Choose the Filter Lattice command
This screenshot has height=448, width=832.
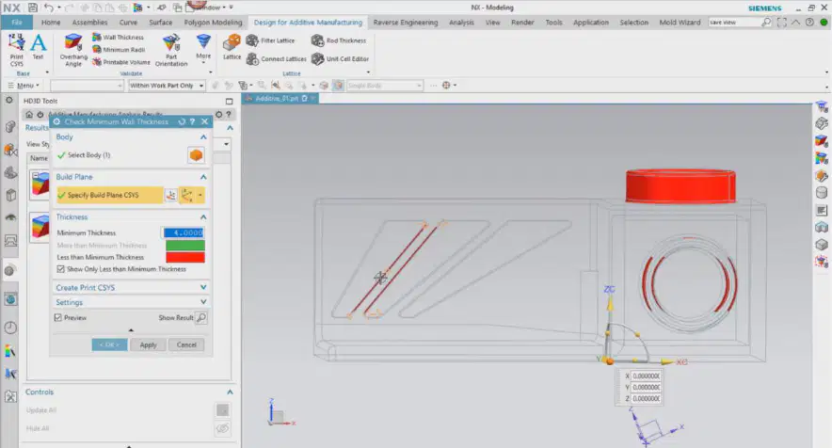click(x=270, y=40)
